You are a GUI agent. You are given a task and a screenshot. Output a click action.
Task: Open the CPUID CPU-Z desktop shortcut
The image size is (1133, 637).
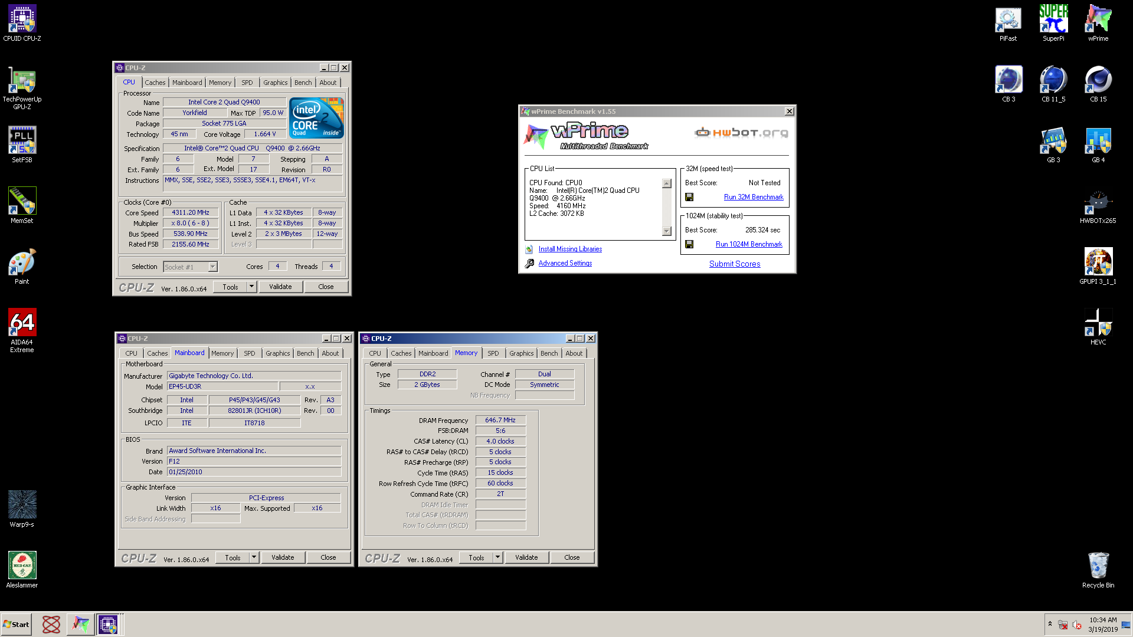22,23
